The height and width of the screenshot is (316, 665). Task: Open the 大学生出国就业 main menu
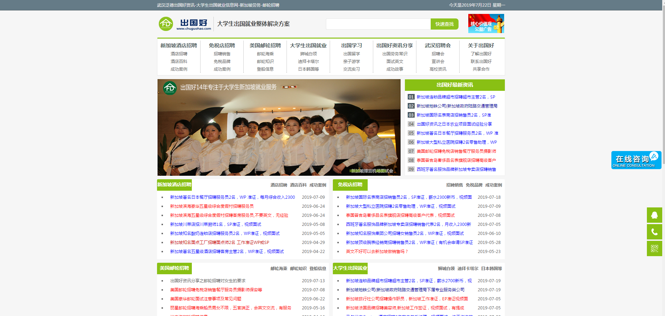click(x=308, y=46)
